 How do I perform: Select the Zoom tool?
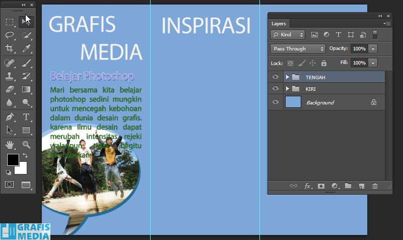[26, 145]
